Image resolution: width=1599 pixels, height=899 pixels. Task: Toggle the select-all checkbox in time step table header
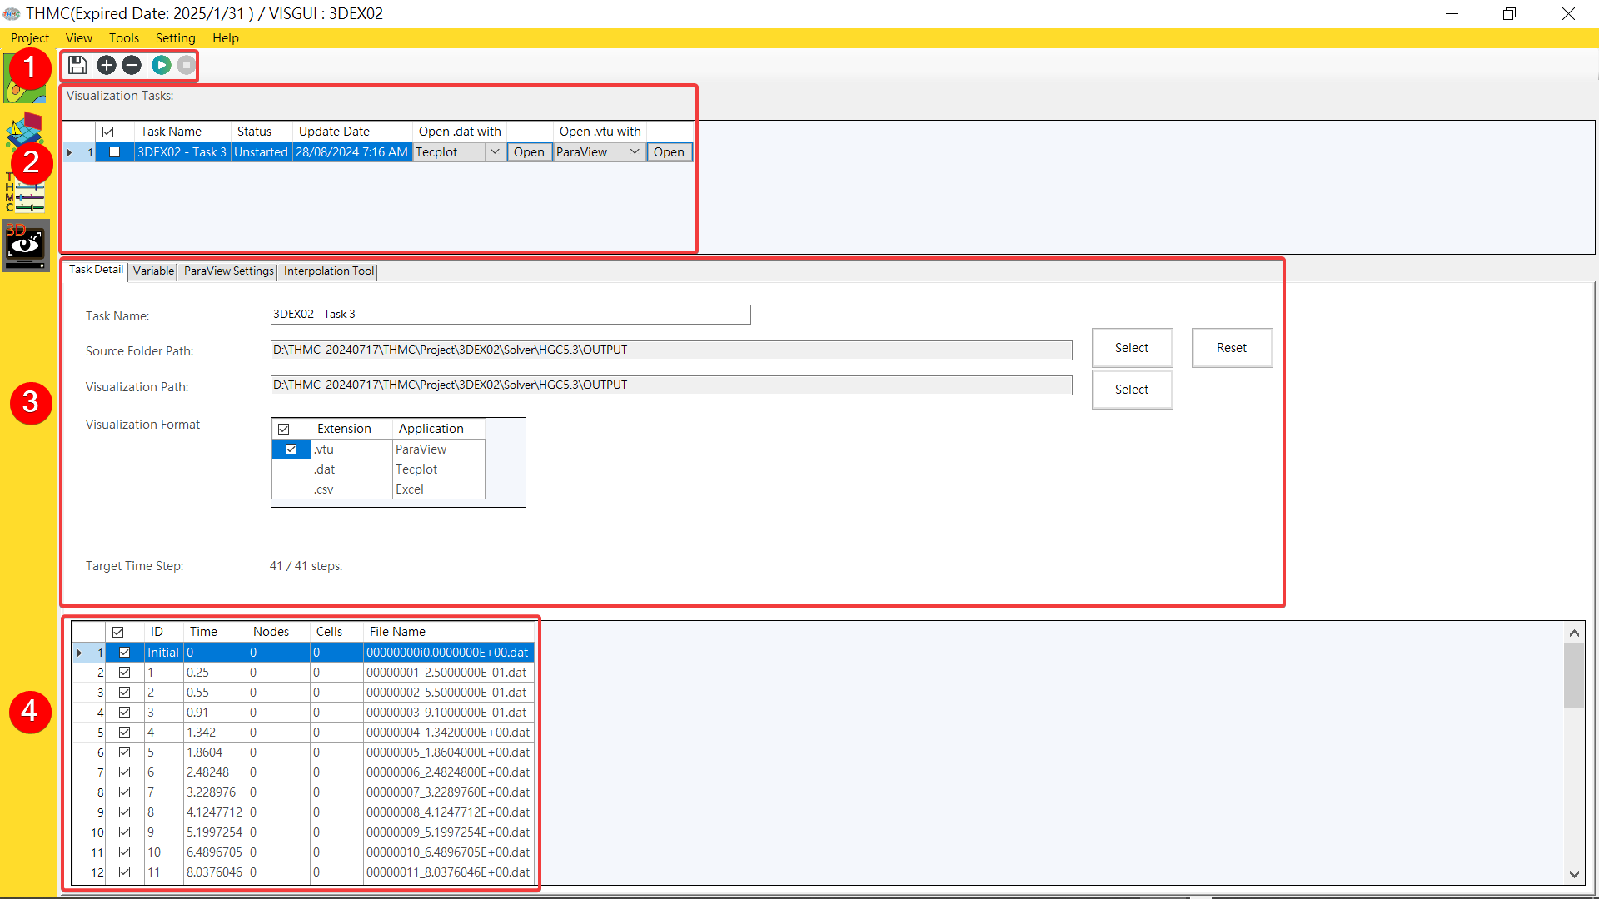click(118, 632)
